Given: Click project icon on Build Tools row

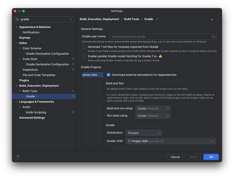Looking at the screenshot, I should pos(73,91).
